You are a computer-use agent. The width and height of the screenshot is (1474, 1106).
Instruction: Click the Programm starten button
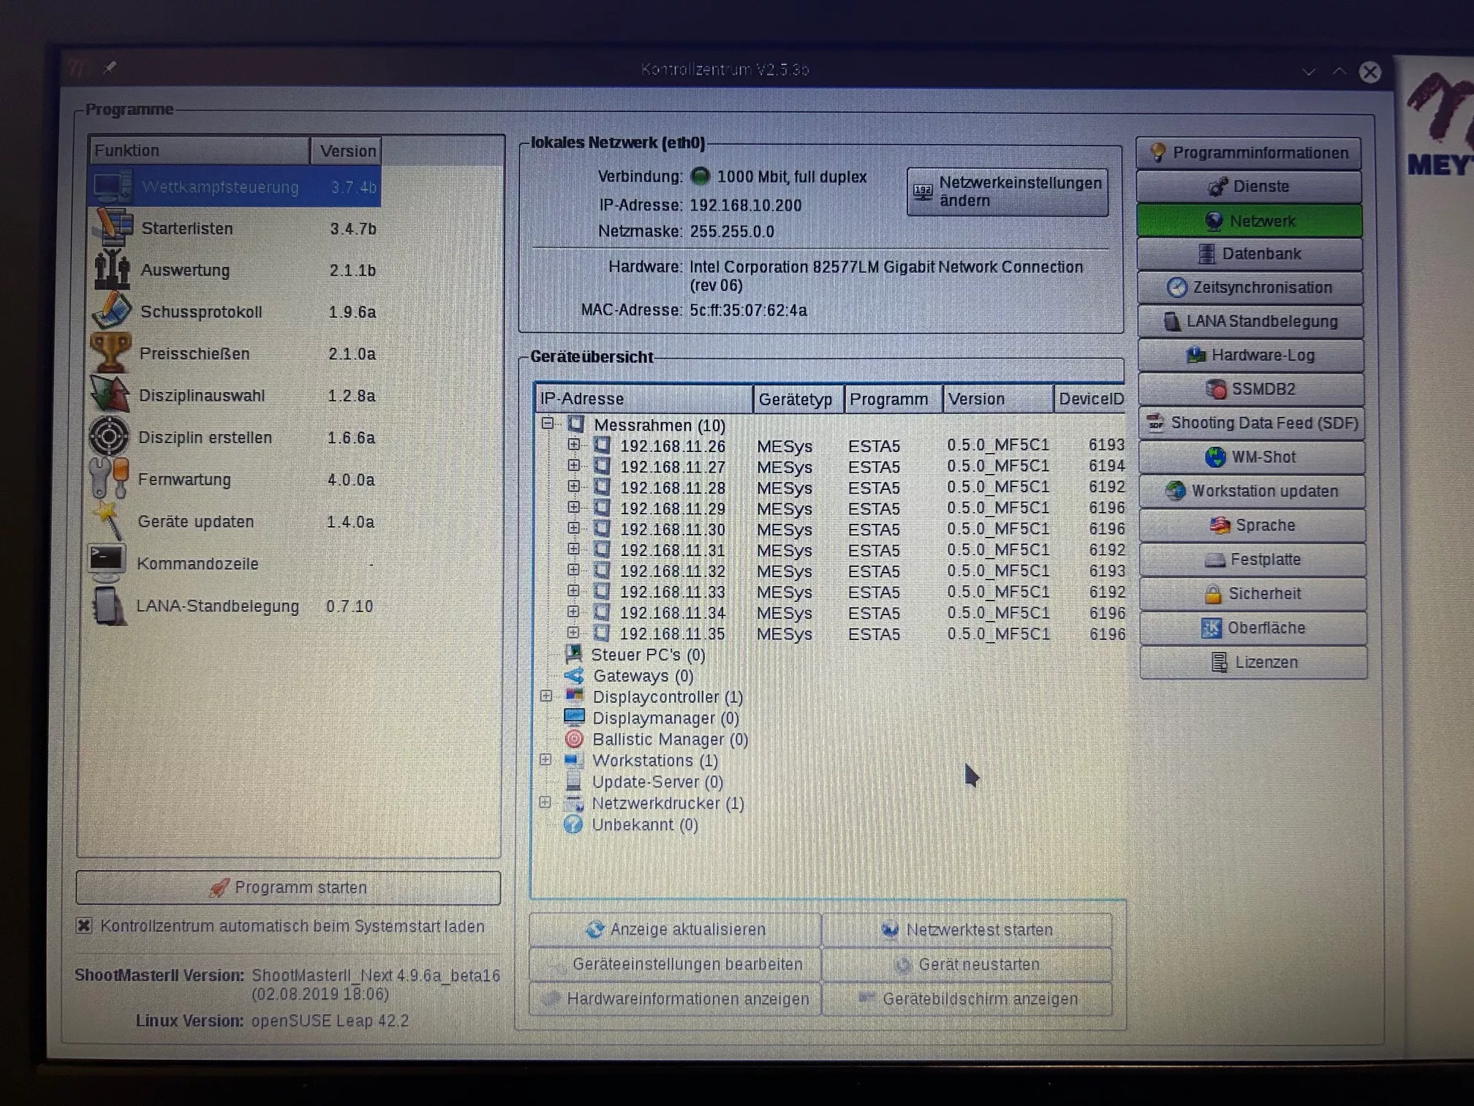[x=288, y=887]
